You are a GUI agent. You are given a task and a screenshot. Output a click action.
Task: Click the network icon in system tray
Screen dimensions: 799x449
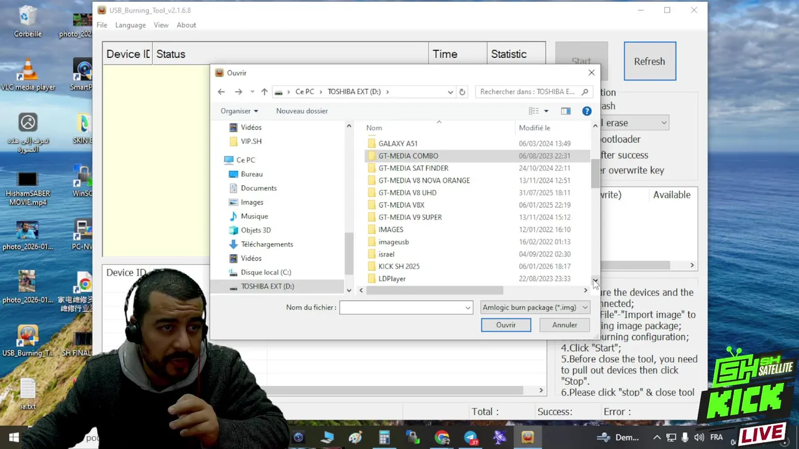pyautogui.click(x=671, y=438)
